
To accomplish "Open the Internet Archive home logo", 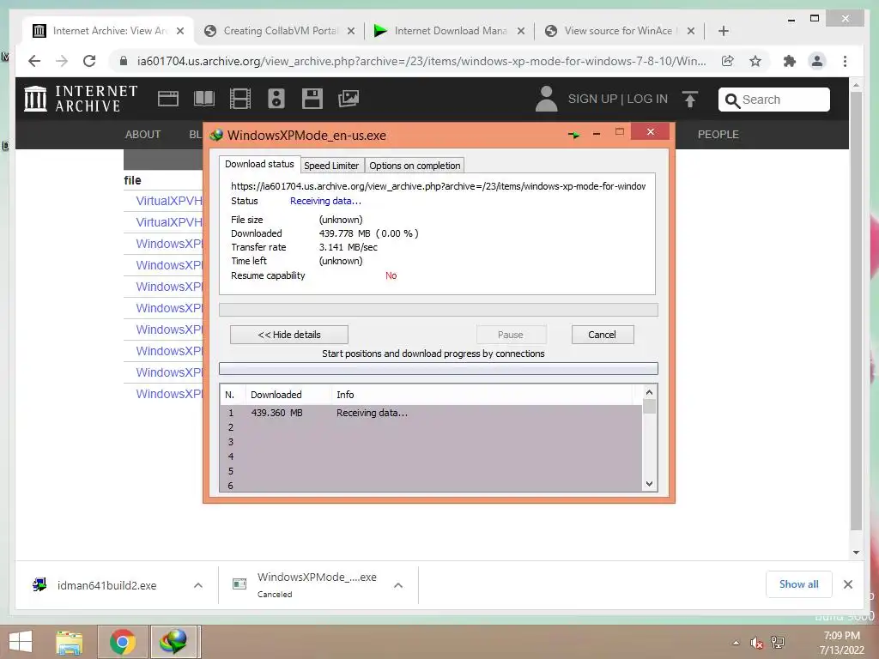I will click(81, 99).
